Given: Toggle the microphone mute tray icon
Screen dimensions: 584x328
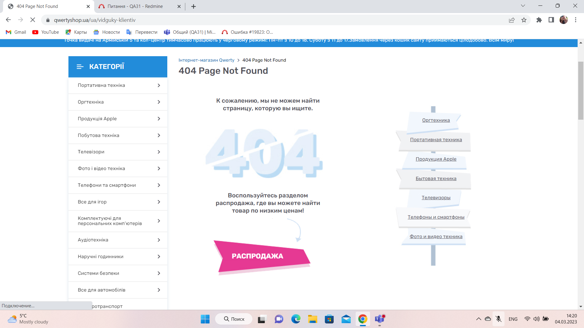Looking at the screenshot, I should click(x=498, y=319).
